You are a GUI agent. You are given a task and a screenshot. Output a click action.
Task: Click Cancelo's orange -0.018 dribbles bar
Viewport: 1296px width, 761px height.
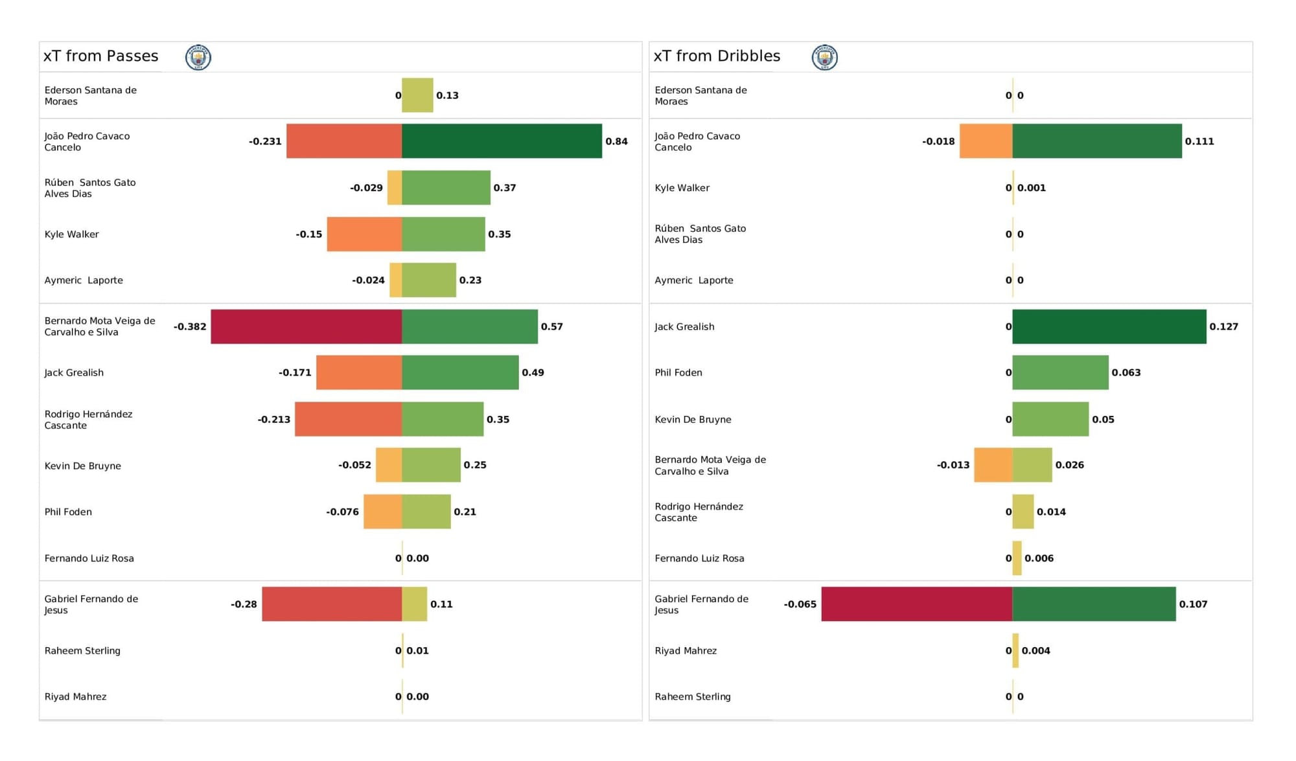pos(986,141)
